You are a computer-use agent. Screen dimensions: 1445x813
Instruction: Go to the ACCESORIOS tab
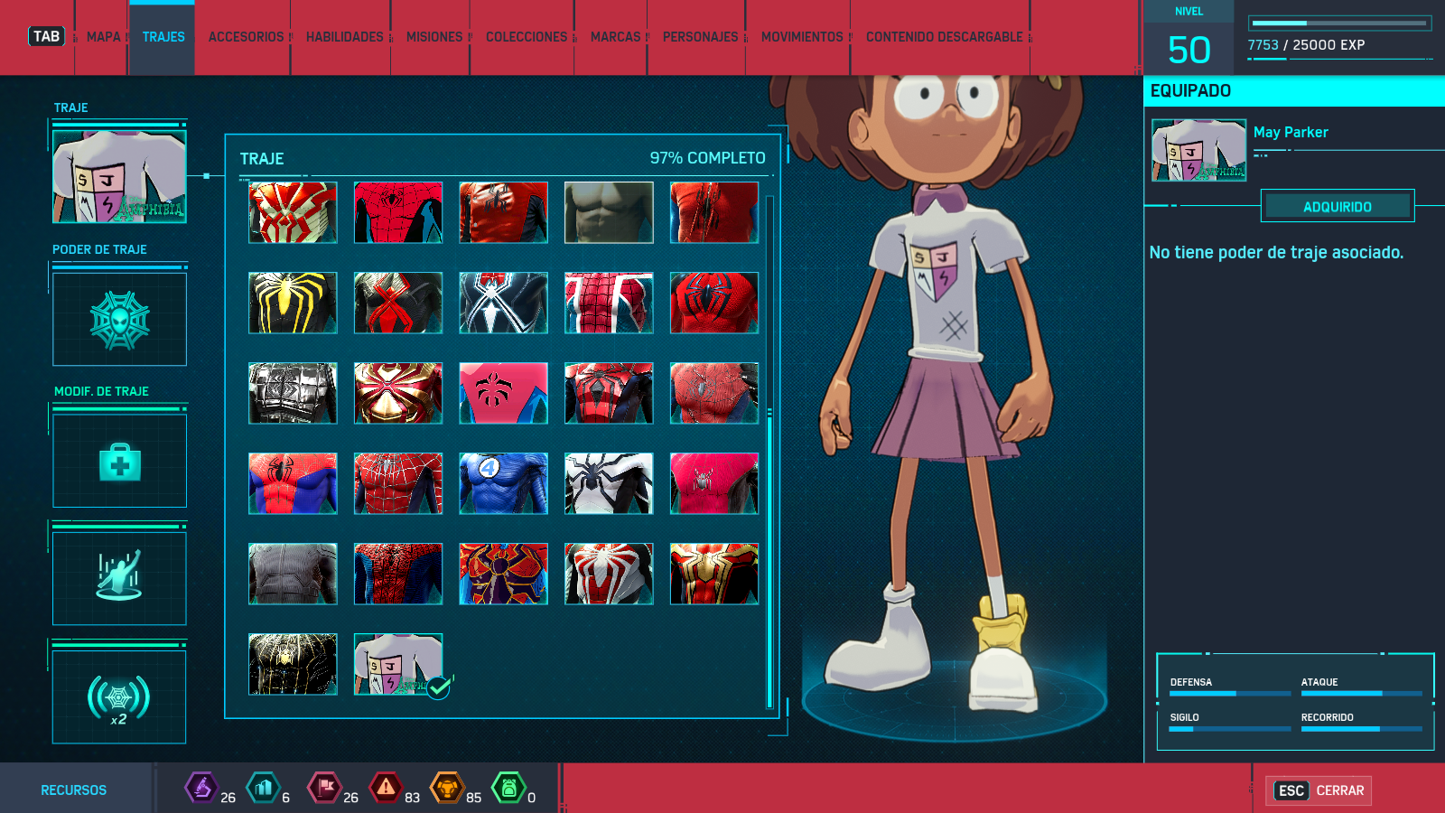click(x=246, y=37)
